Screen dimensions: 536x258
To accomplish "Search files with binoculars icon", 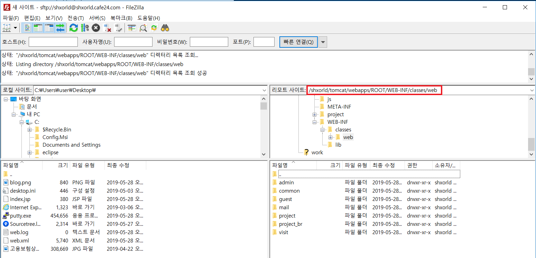I will click(x=165, y=28).
